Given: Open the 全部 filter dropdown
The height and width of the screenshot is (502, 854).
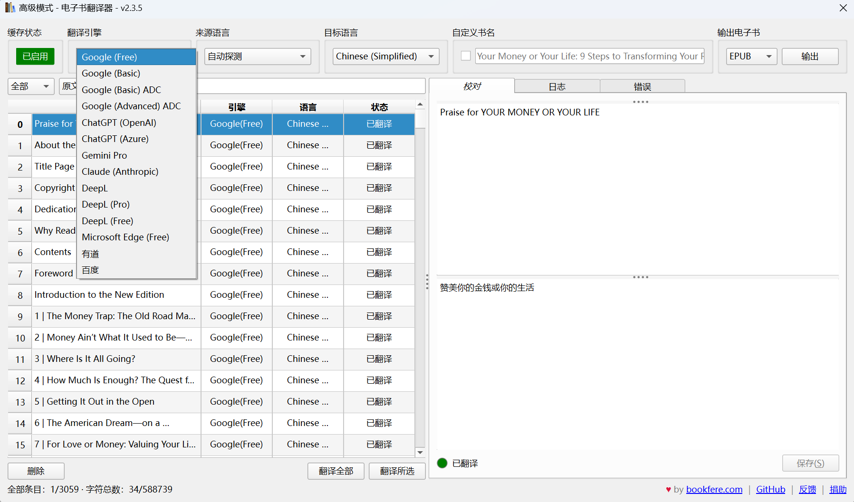Looking at the screenshot, I should coord(31,86).
